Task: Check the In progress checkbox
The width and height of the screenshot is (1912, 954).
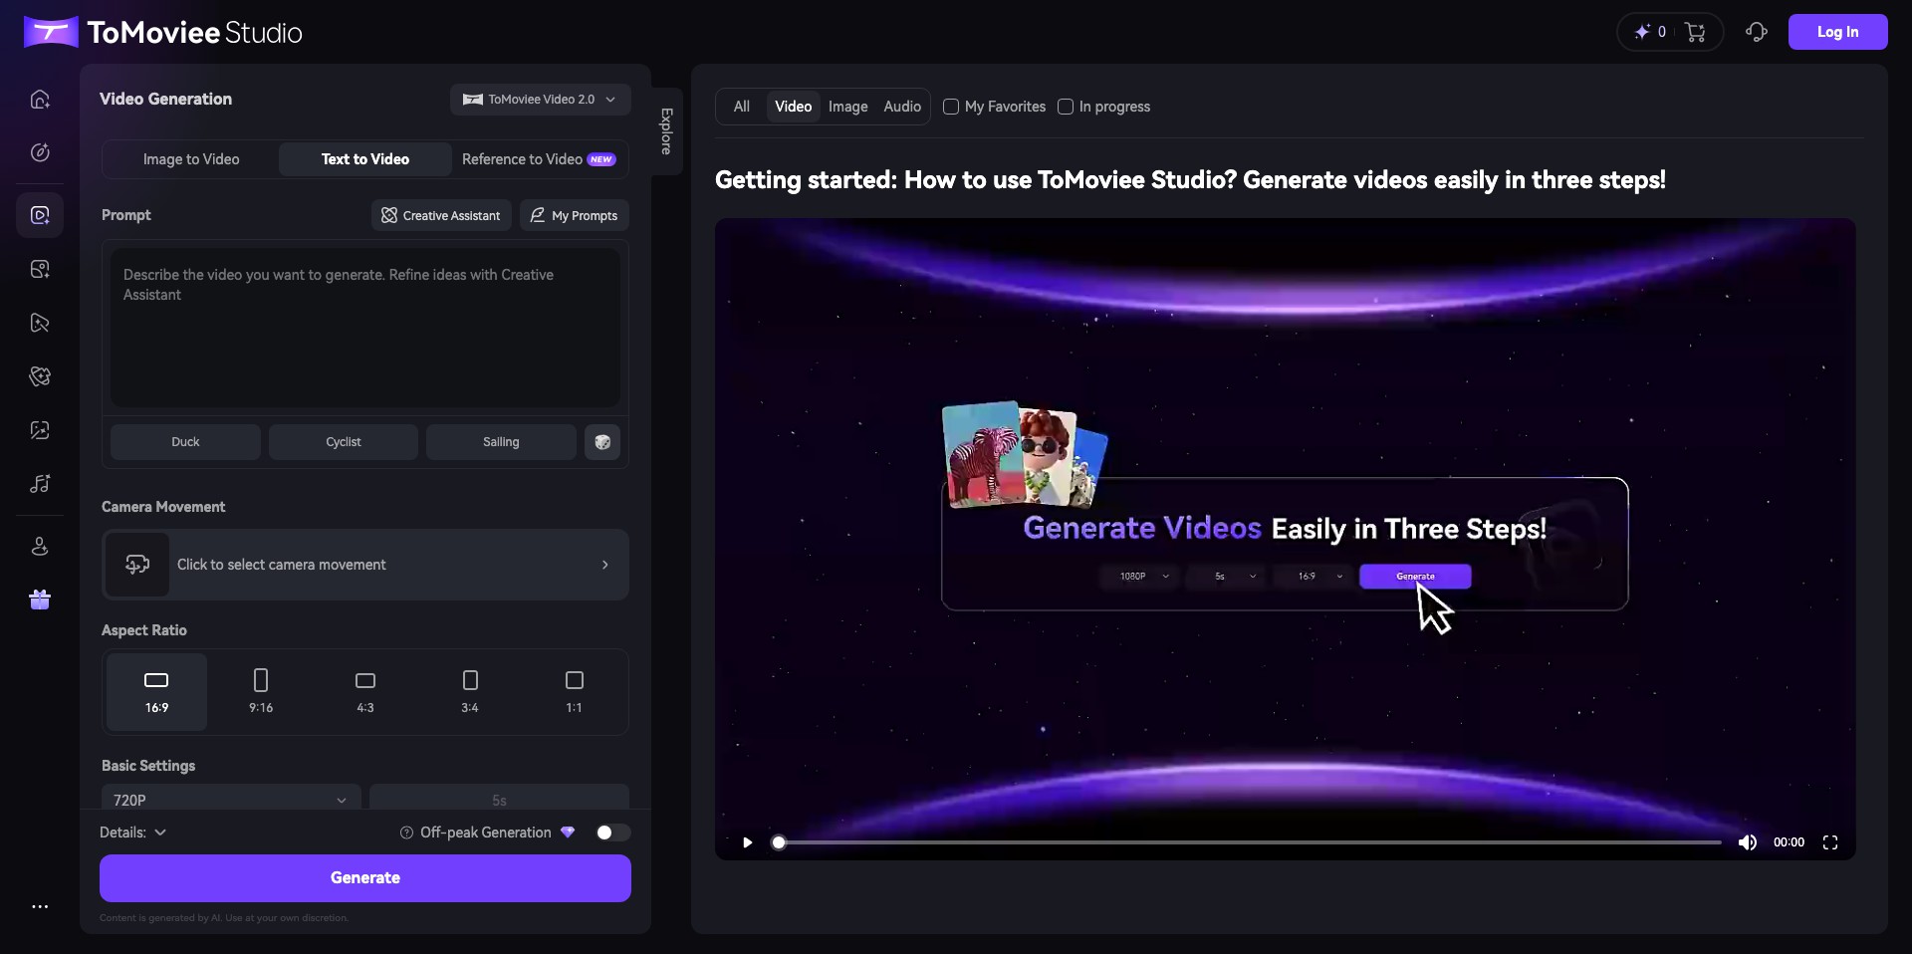Action: point(1066,107)
